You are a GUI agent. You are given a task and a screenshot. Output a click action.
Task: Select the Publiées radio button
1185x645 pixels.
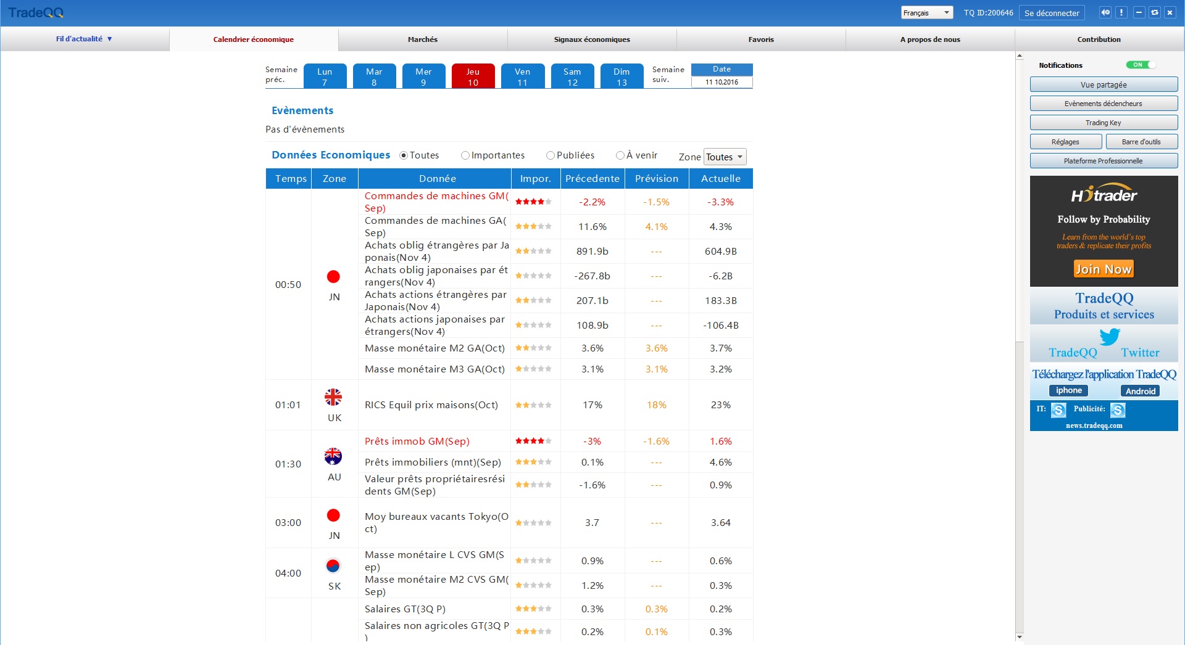[551, 155]
